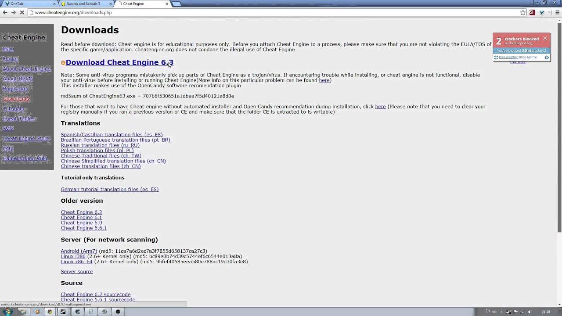Open File Explorer from the taskbar
The width and height of the screenshot is (562, 316).
click(x=23, y=312)
